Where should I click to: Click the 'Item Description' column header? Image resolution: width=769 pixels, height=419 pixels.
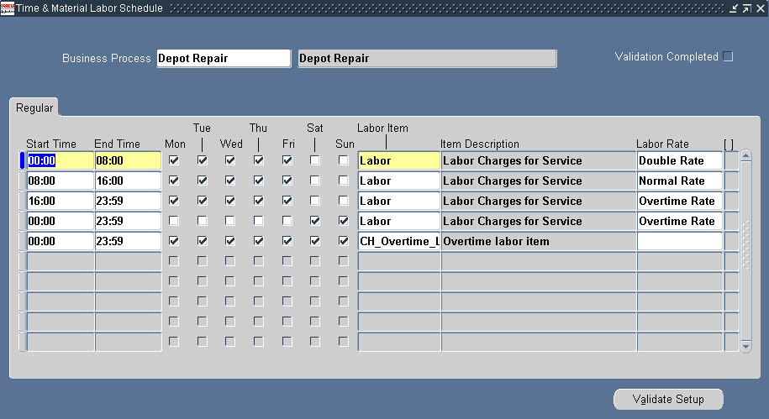pos(480,144)
